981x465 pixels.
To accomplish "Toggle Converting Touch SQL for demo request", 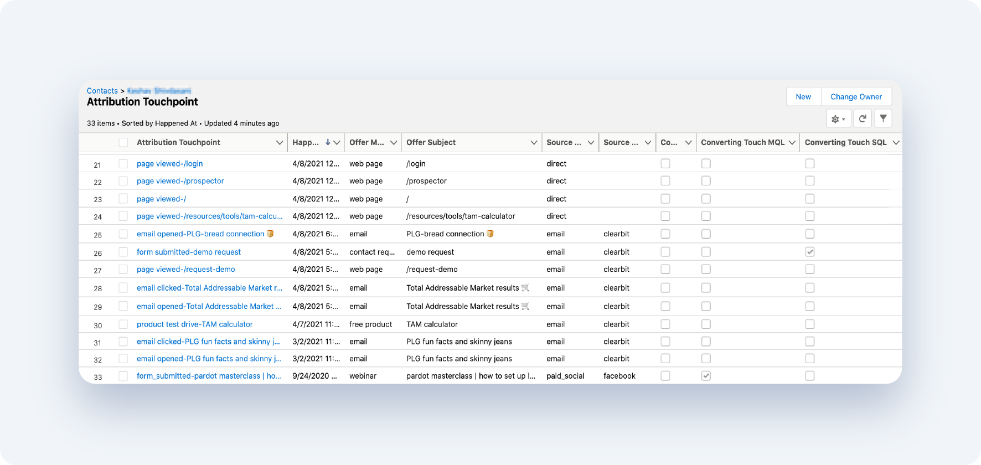I will [x=810, y=252].
